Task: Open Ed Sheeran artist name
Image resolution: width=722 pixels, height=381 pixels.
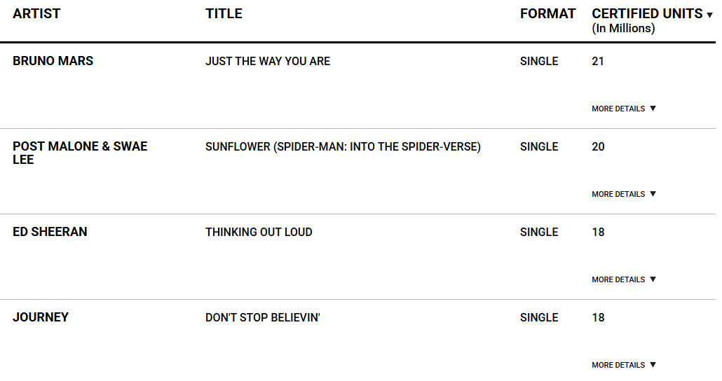Action: [50, 232]
